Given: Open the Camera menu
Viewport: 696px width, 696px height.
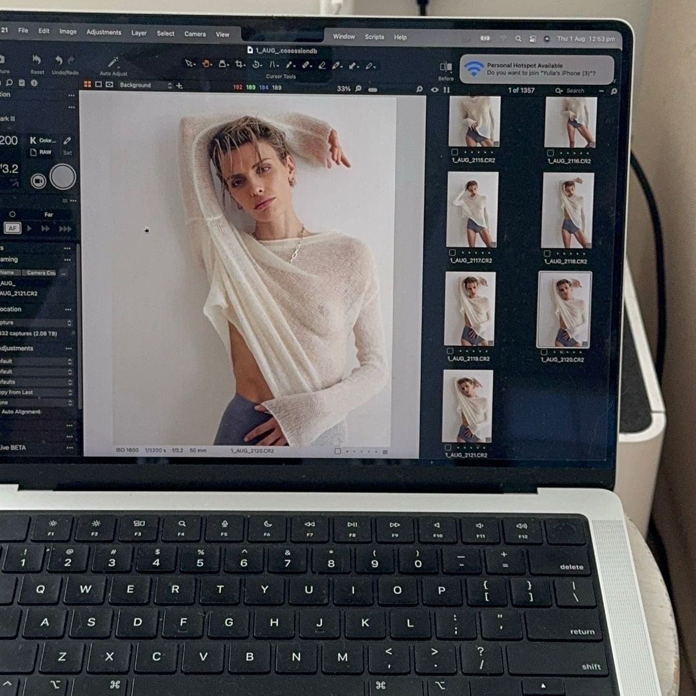Looking at the screenshot, I should (195, 34).
